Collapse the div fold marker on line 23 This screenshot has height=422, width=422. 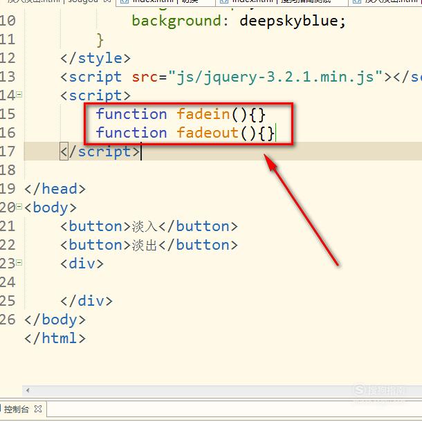19,263
